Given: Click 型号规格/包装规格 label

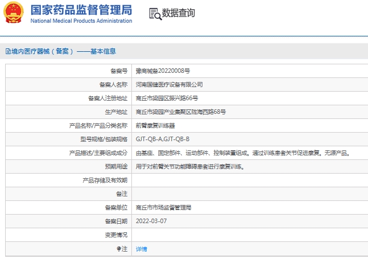Looking at the screenshot, I should click(x=104, y=139).
